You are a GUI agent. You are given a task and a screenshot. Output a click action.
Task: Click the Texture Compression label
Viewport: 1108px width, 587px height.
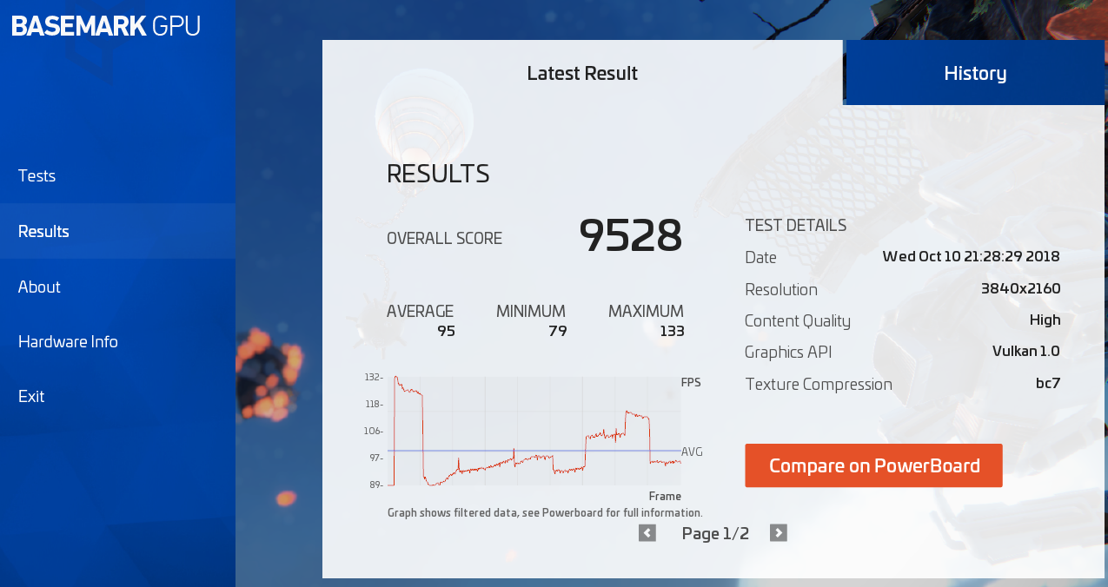[819, 384]
